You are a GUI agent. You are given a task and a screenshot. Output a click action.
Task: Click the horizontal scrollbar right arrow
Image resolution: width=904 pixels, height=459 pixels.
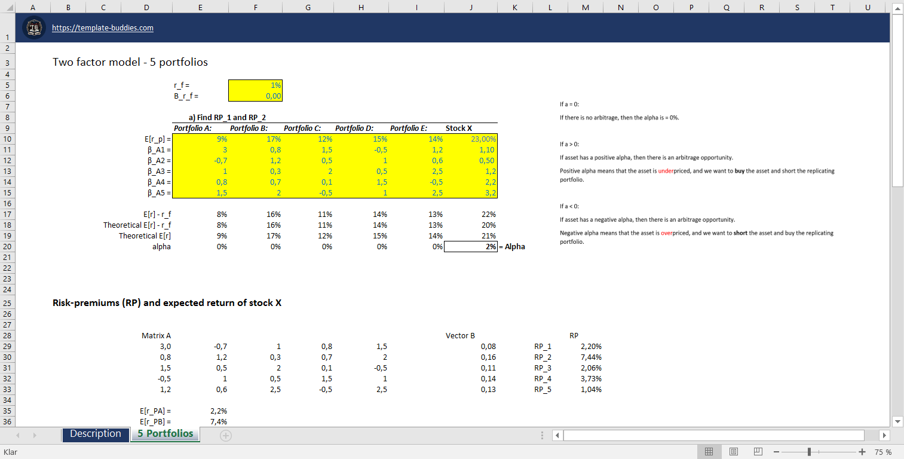(x=885, y=435)
